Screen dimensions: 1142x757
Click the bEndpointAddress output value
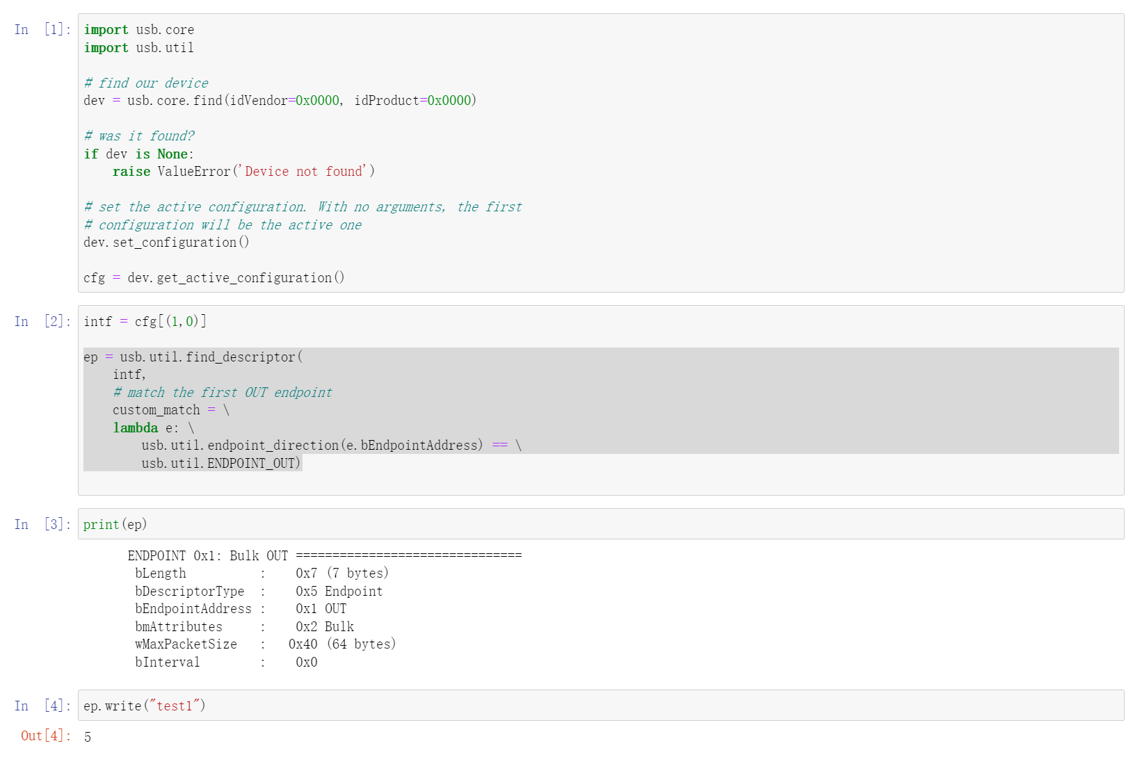click(x=319, y=608)
